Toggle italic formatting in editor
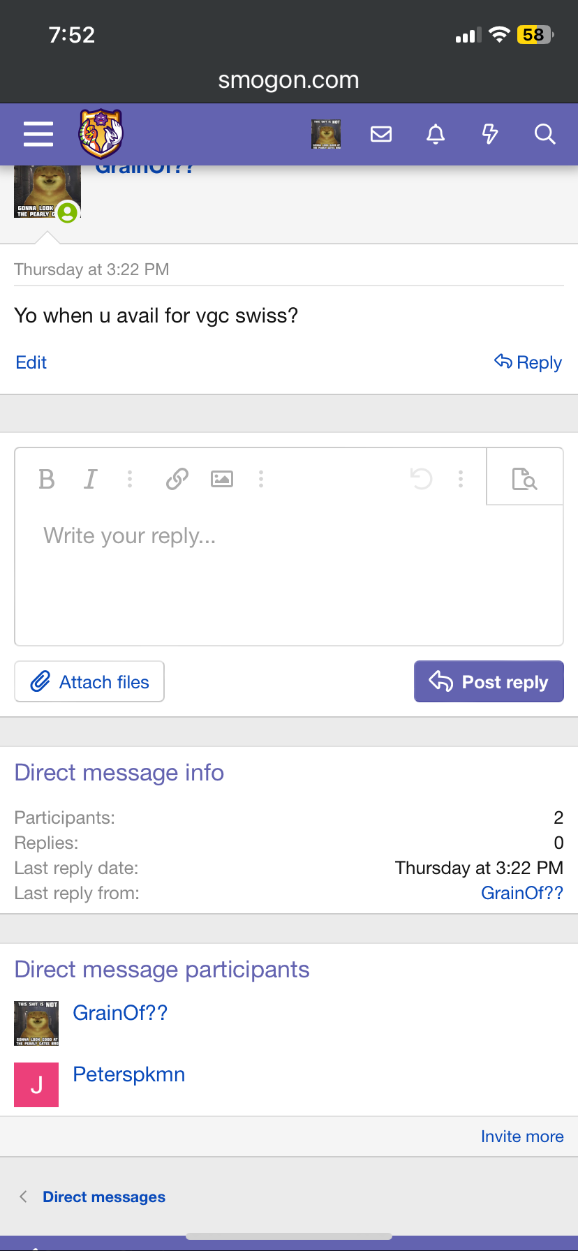 tap(90, 479)
